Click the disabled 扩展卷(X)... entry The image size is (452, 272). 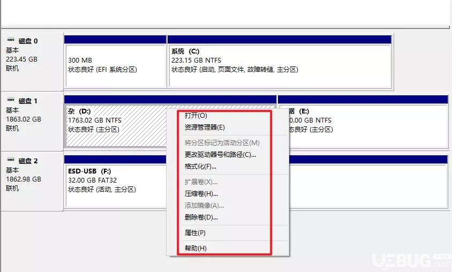pyautogui.click(x=201, y=182)
